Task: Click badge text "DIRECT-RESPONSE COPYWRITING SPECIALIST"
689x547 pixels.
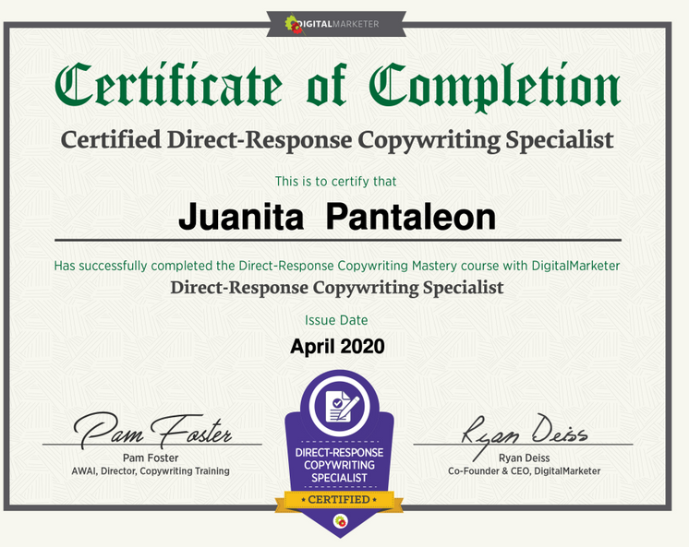Action: pos(339,465)
